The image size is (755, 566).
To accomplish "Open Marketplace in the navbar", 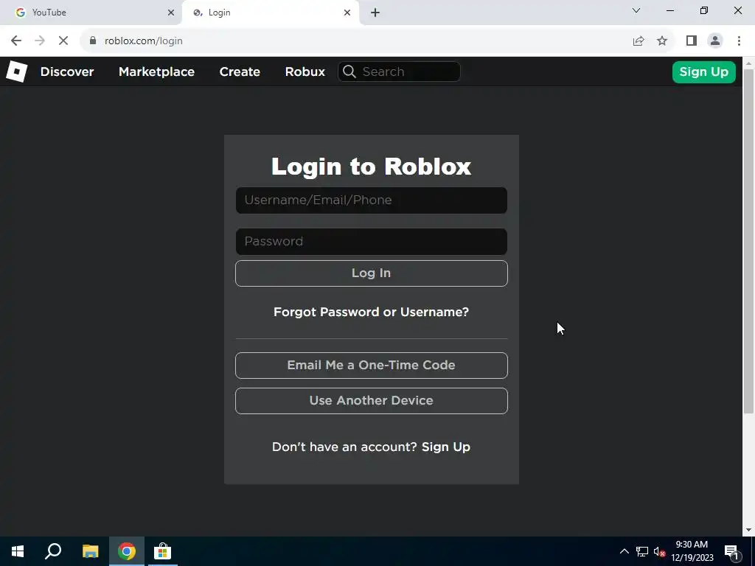I will (156, 71).
